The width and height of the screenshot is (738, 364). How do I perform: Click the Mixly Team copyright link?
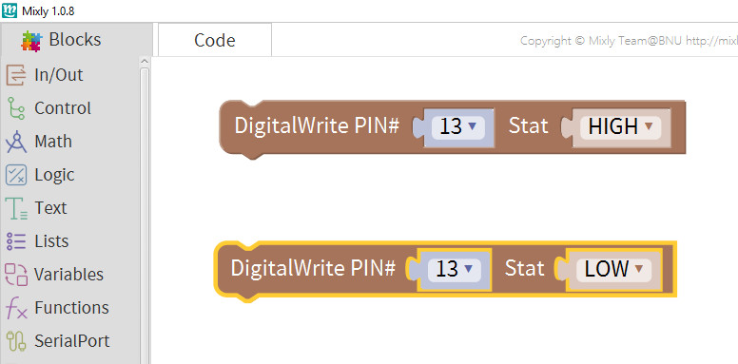[629, 41]
